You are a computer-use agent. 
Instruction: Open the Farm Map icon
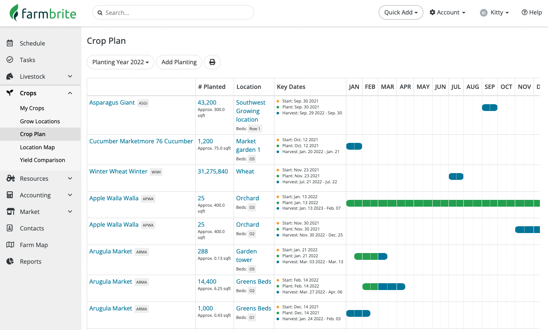point(11,245)
